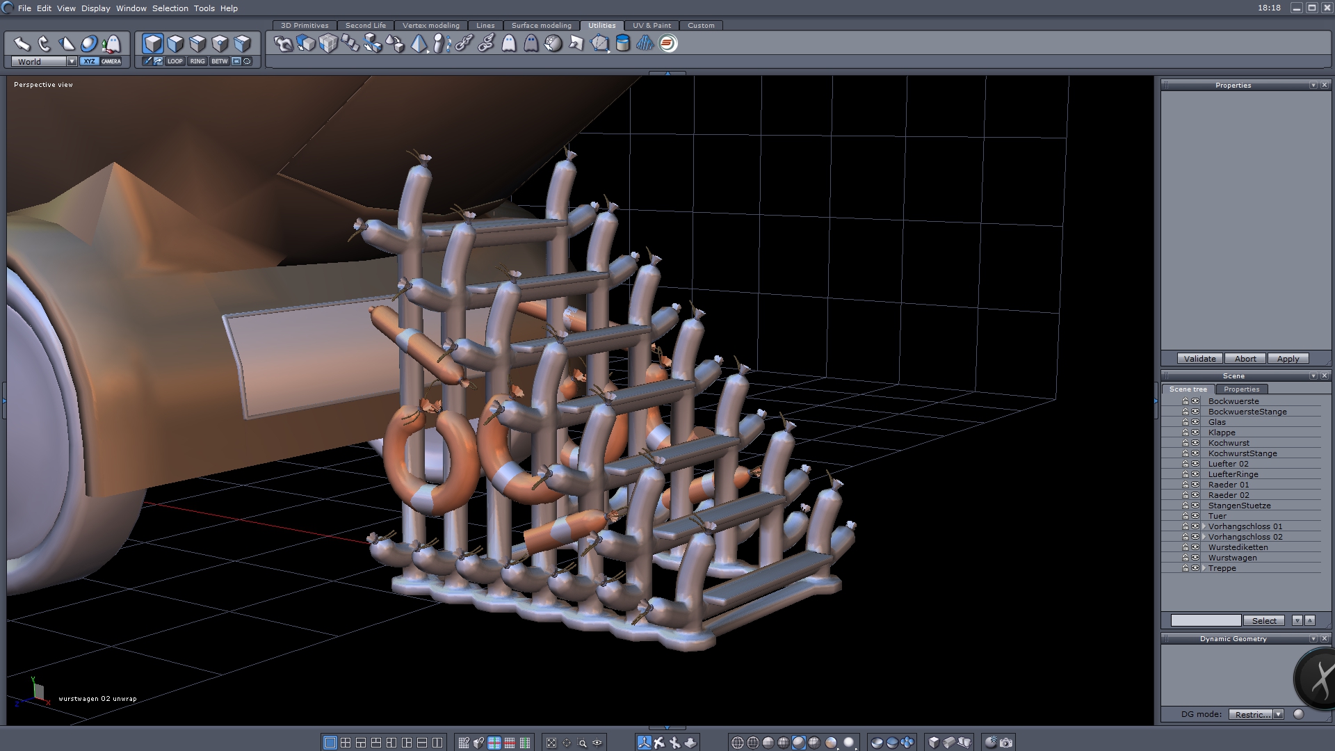Select the rotate tool curved arrow

point(44,44)
